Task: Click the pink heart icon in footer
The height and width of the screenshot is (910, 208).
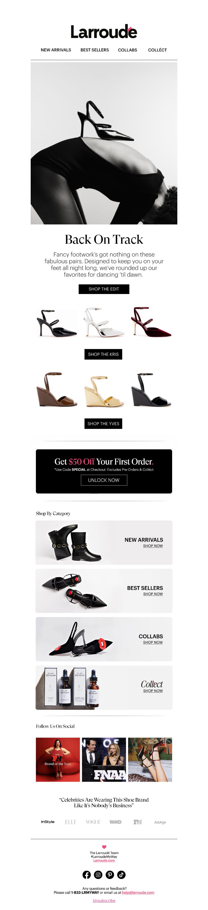Action: [x=104, y=847]
